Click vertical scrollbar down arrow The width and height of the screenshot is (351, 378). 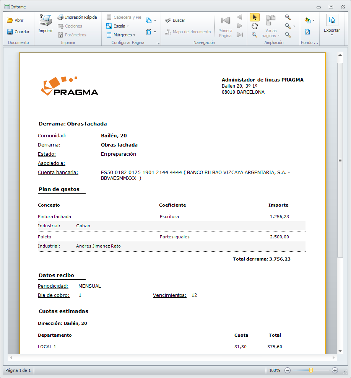coord(340,351)
